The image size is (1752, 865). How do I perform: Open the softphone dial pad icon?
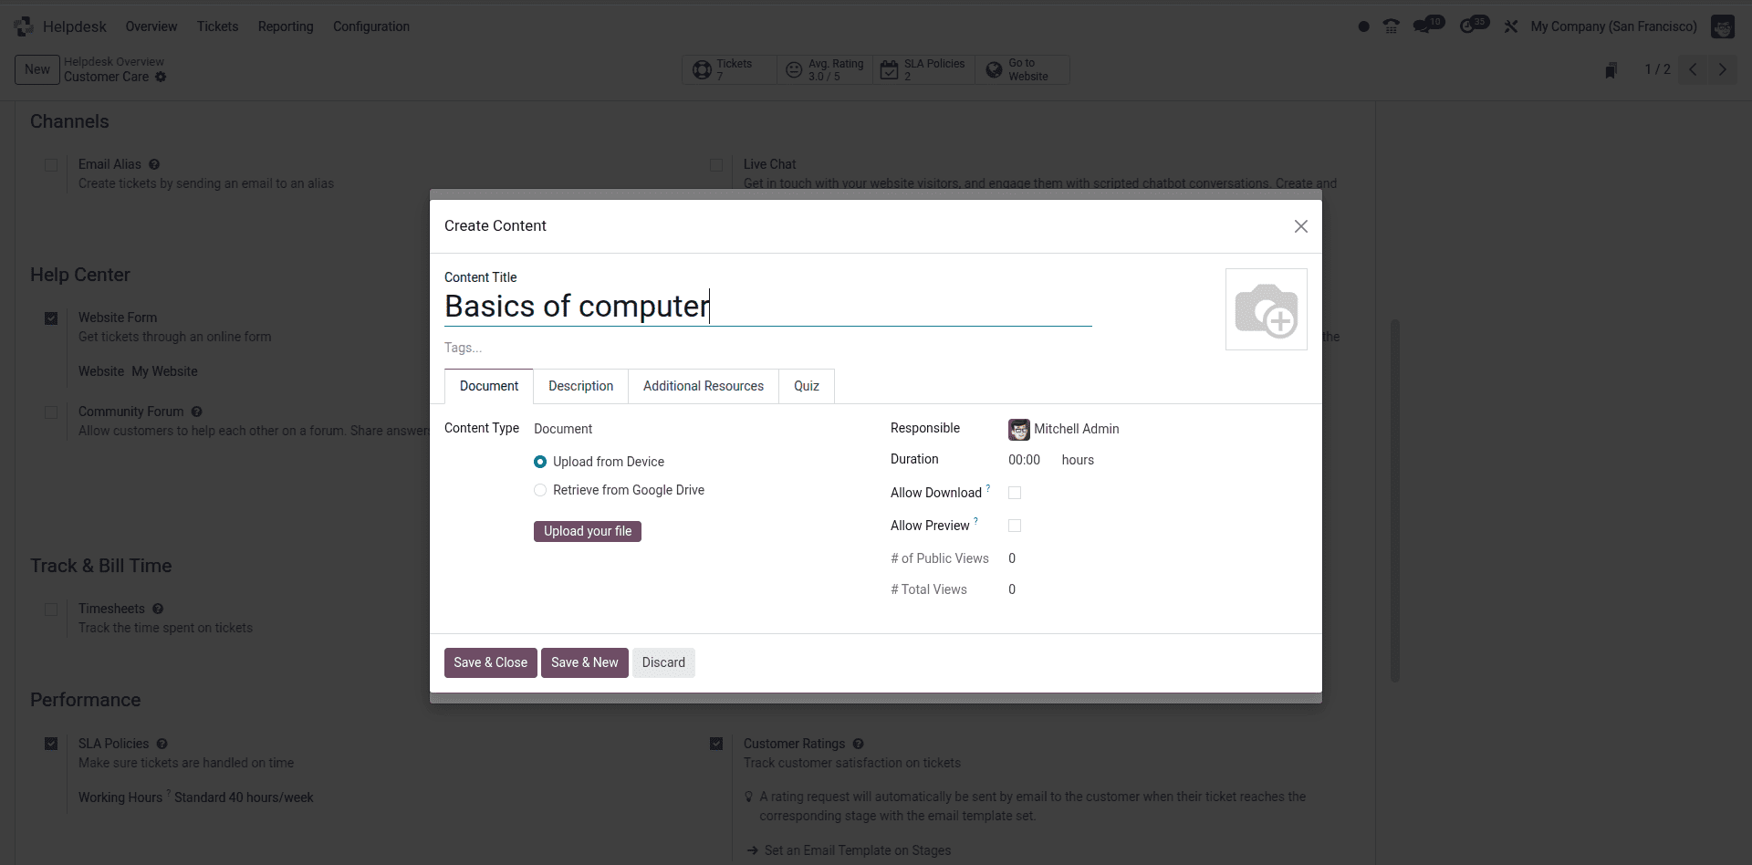tap(1391, 26)
